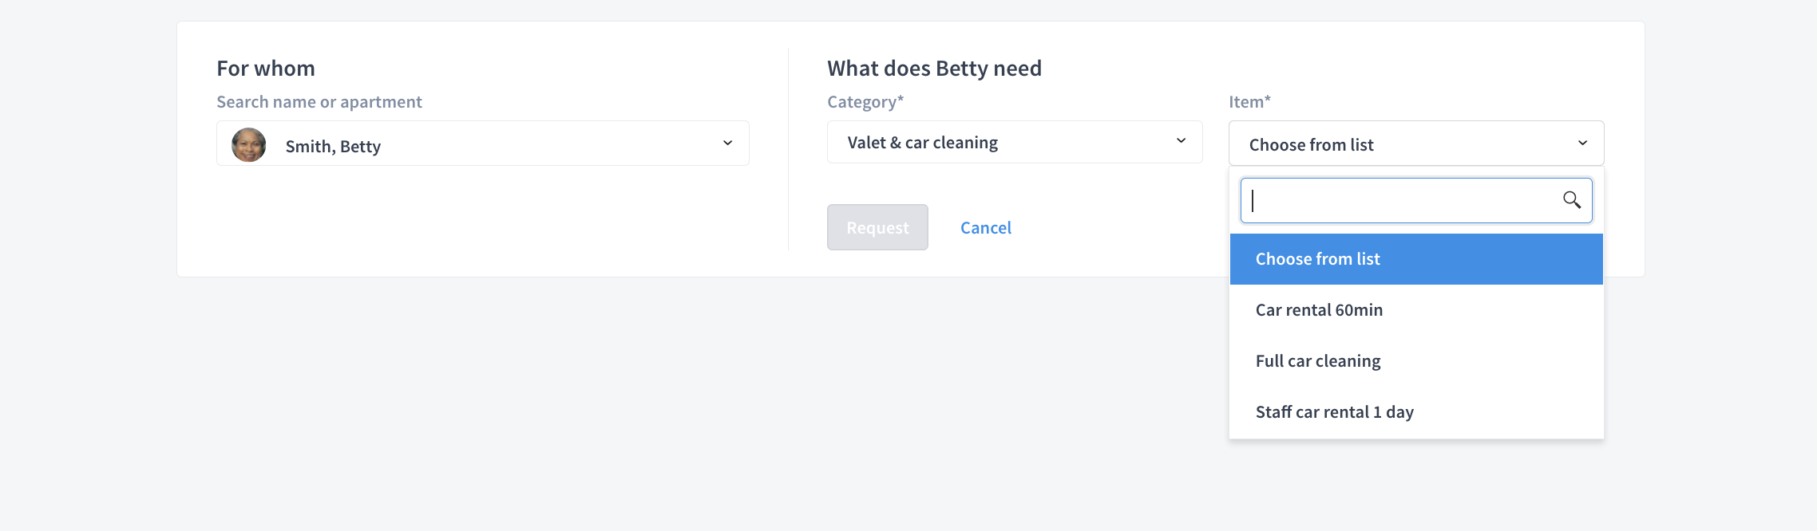The width and height of the screenshot is (1817, 531).
Task: Collapse the Item dropdown chevron
Action: 1582,143
